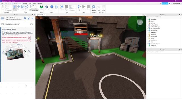Switch to the TEST ribbon tab
The height and width of the screenshot is (102, 182).
[x=30, y=3]
